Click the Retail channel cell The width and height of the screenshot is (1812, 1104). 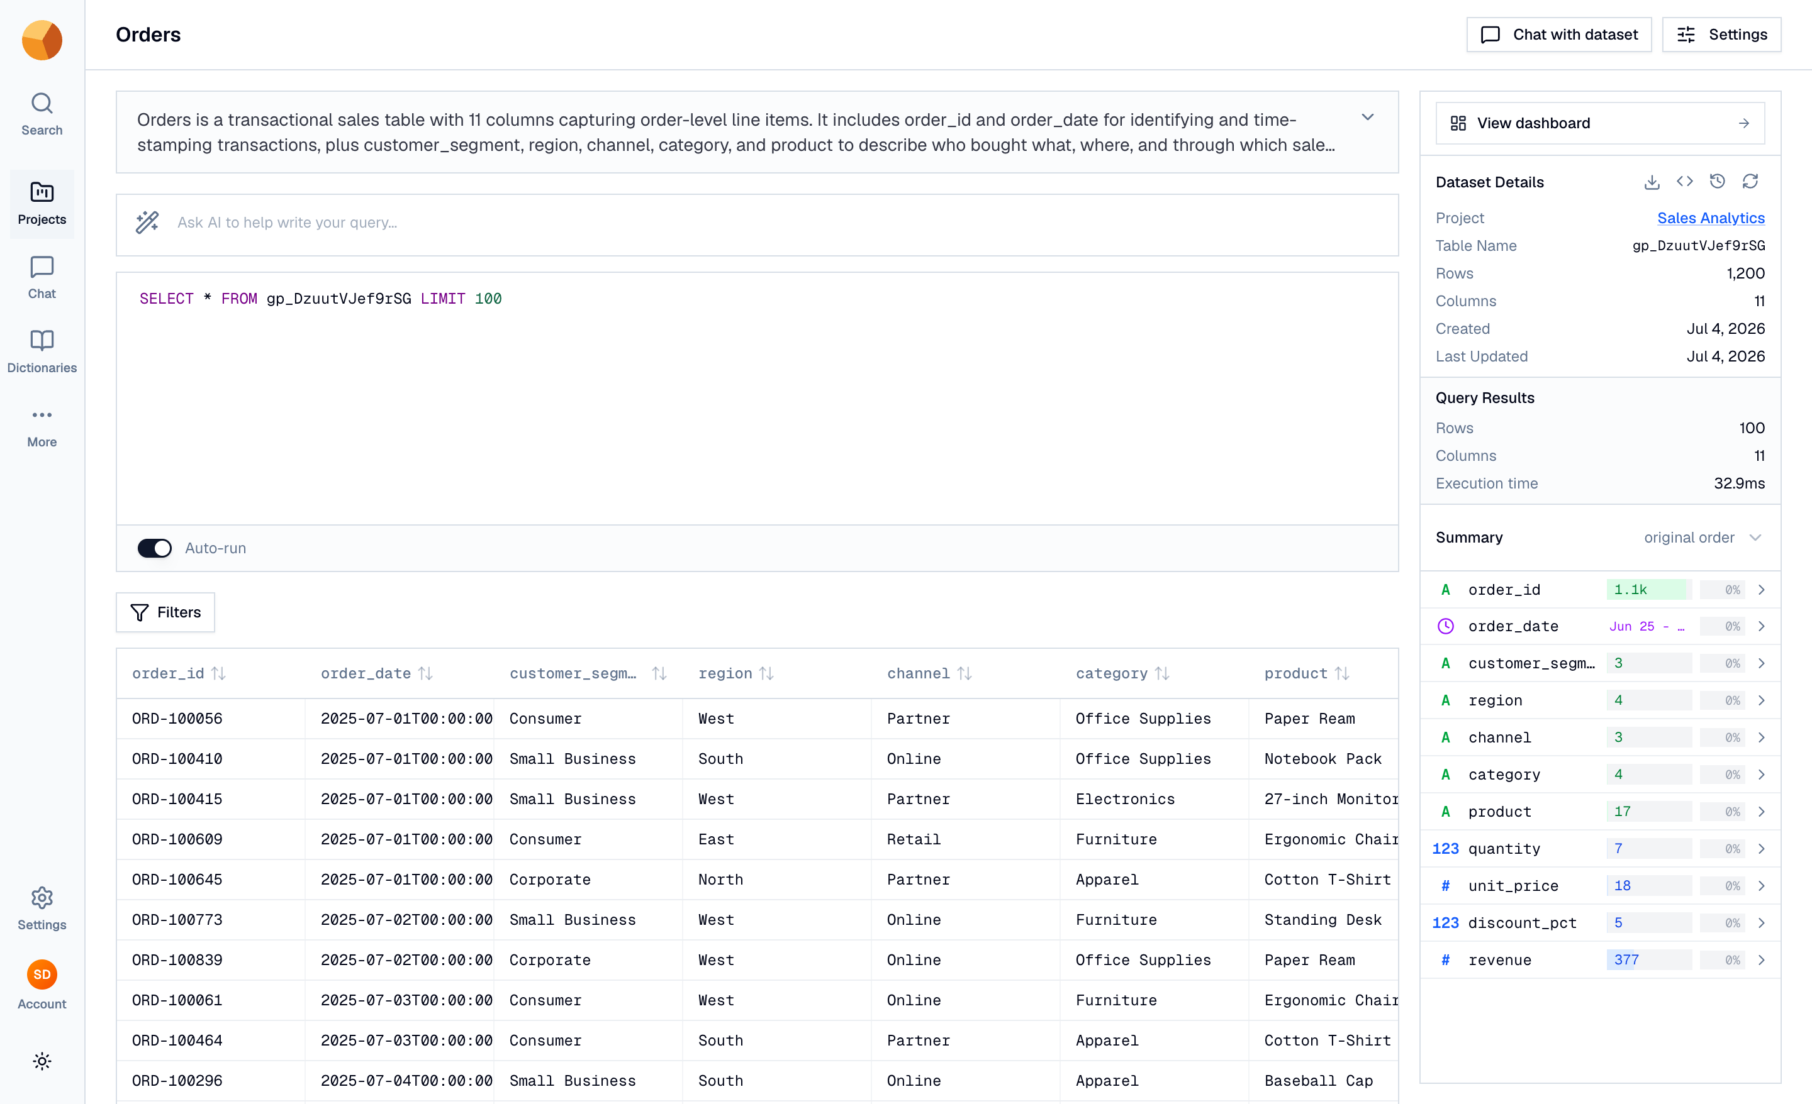pyautogui.click(x=966, y=839)
